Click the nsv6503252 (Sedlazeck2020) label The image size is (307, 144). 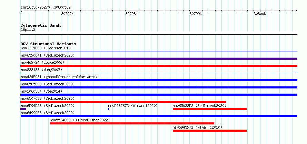199,106
